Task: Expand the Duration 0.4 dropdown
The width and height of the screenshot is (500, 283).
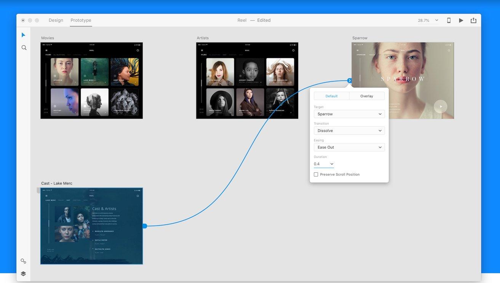Action: (x=324, y=164)
